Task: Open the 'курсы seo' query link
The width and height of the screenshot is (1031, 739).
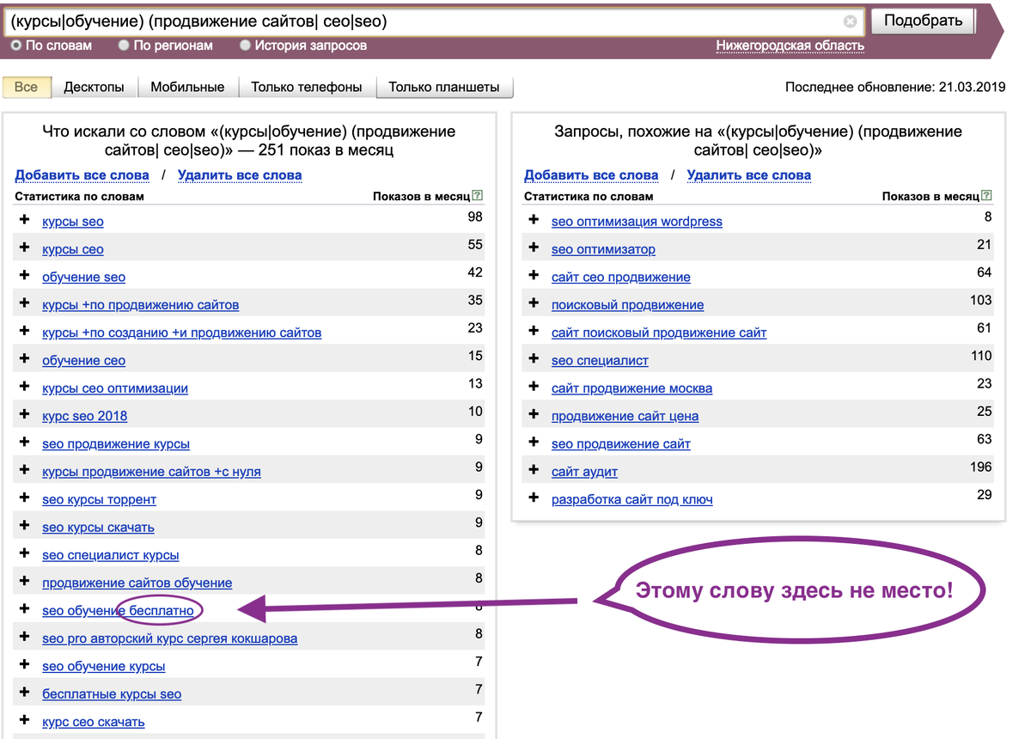Action: [x=73, y=222]
